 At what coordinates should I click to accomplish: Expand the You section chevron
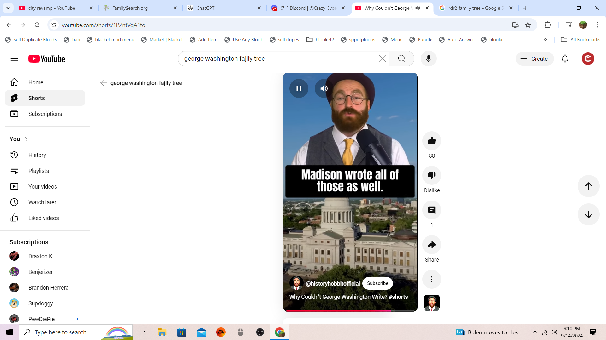pos(27,139)
